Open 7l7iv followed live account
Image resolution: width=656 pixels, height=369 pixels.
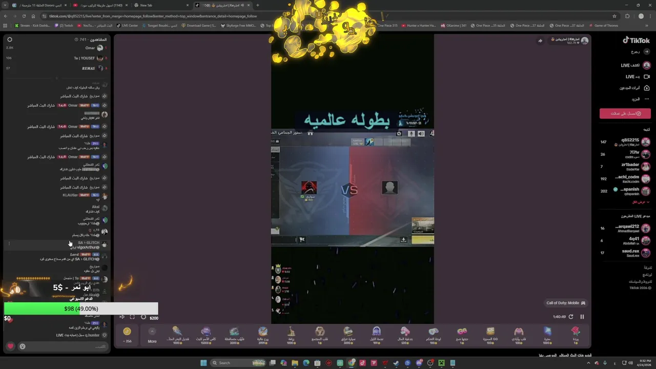pos(625,154)
